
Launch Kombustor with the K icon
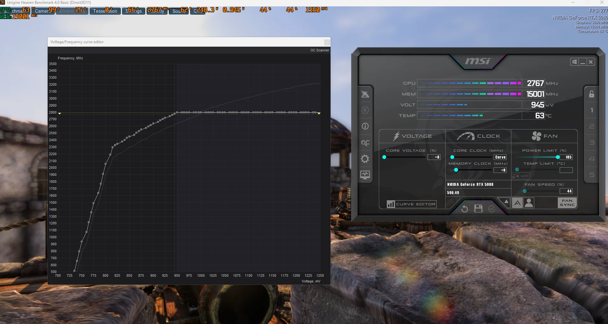[365, 110]
